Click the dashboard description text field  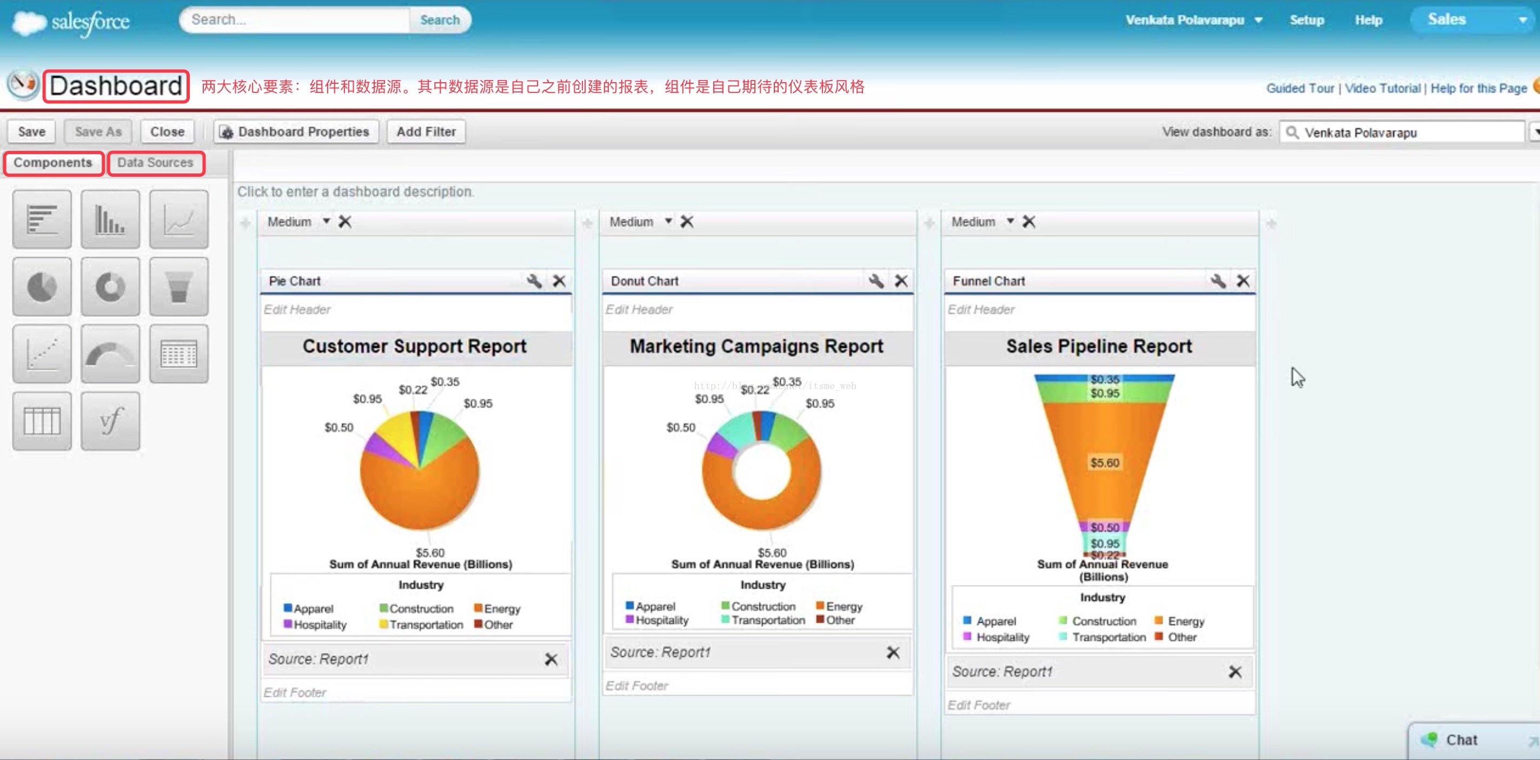(356, 192)
